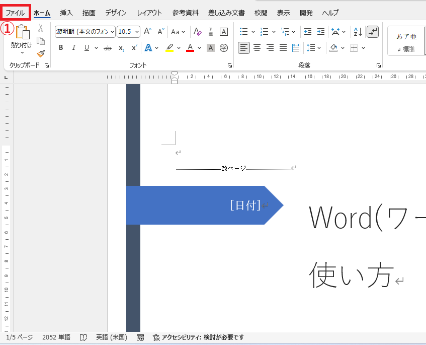Screen dimensions: 426x345
Task: Expand font color dropdown arrow
Action: pyautogui.click(x=199, y=48)
